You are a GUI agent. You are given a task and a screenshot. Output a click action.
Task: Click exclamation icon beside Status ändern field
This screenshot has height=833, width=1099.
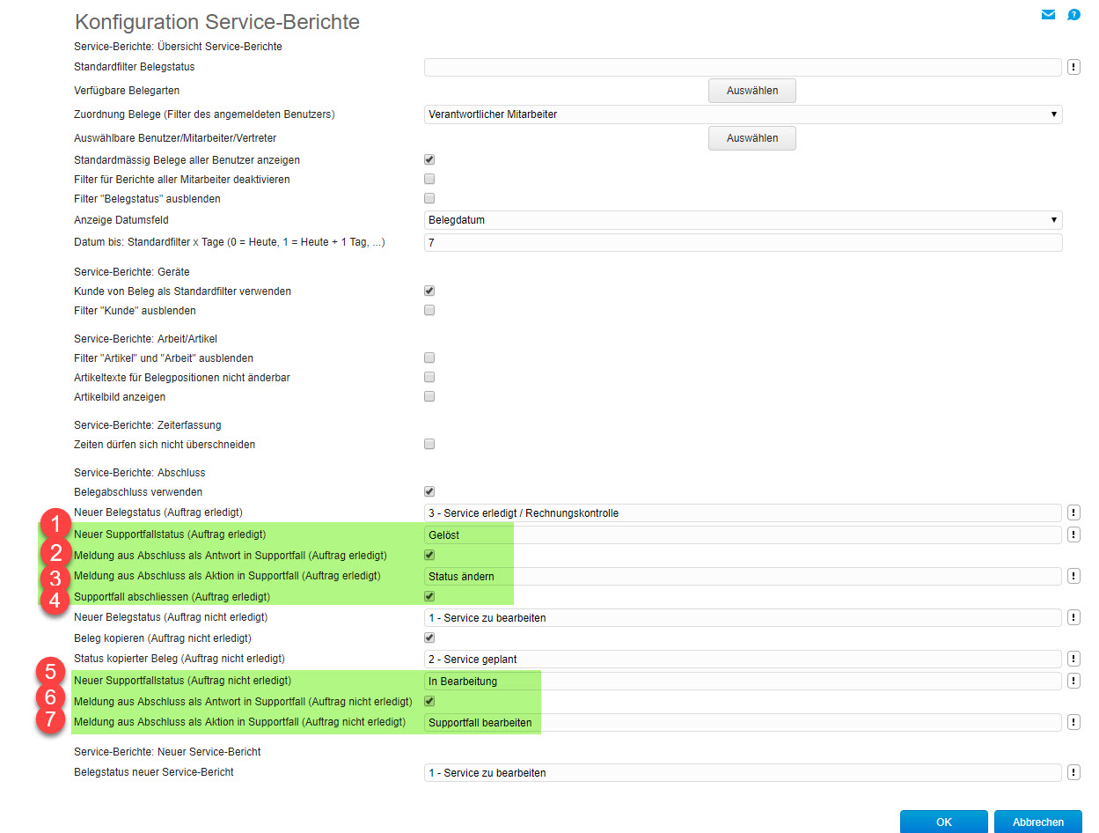1073,576
